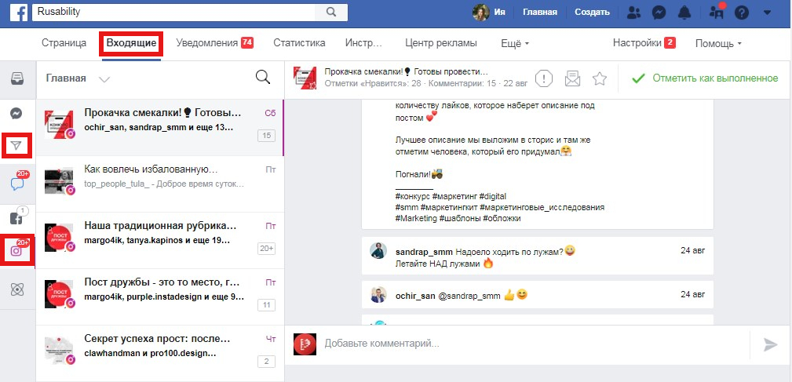Expand the account menu arrow in the top bar
The width and height of the screenshot is (792, 382).
768,13
